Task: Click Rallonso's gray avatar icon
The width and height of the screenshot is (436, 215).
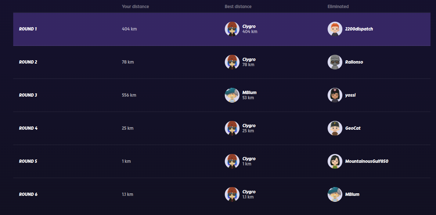Action: pos(335,62)
